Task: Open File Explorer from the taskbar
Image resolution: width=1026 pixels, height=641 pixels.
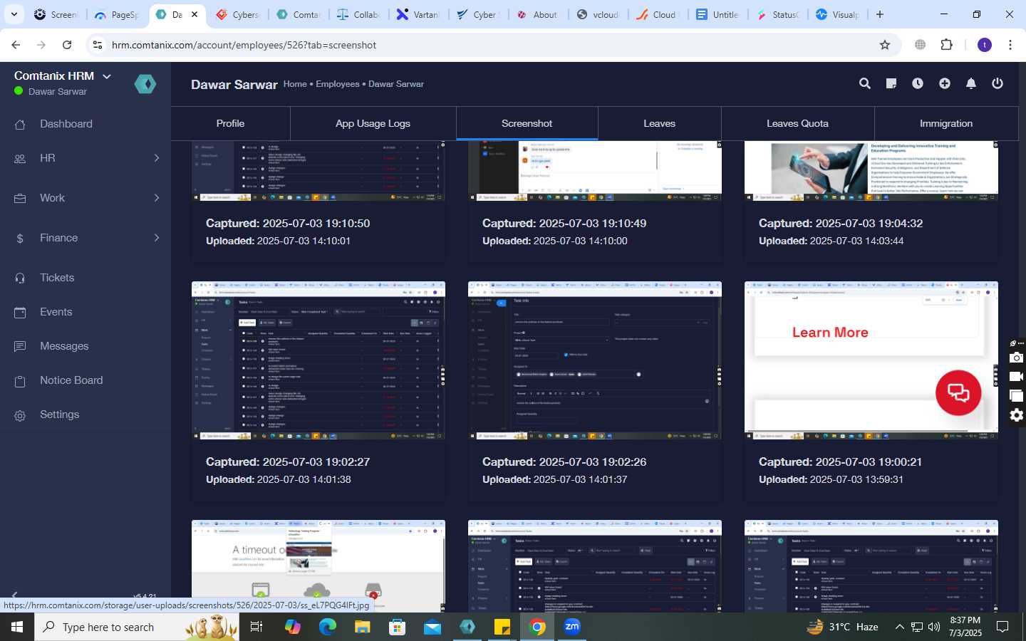Action: (363, 627)
